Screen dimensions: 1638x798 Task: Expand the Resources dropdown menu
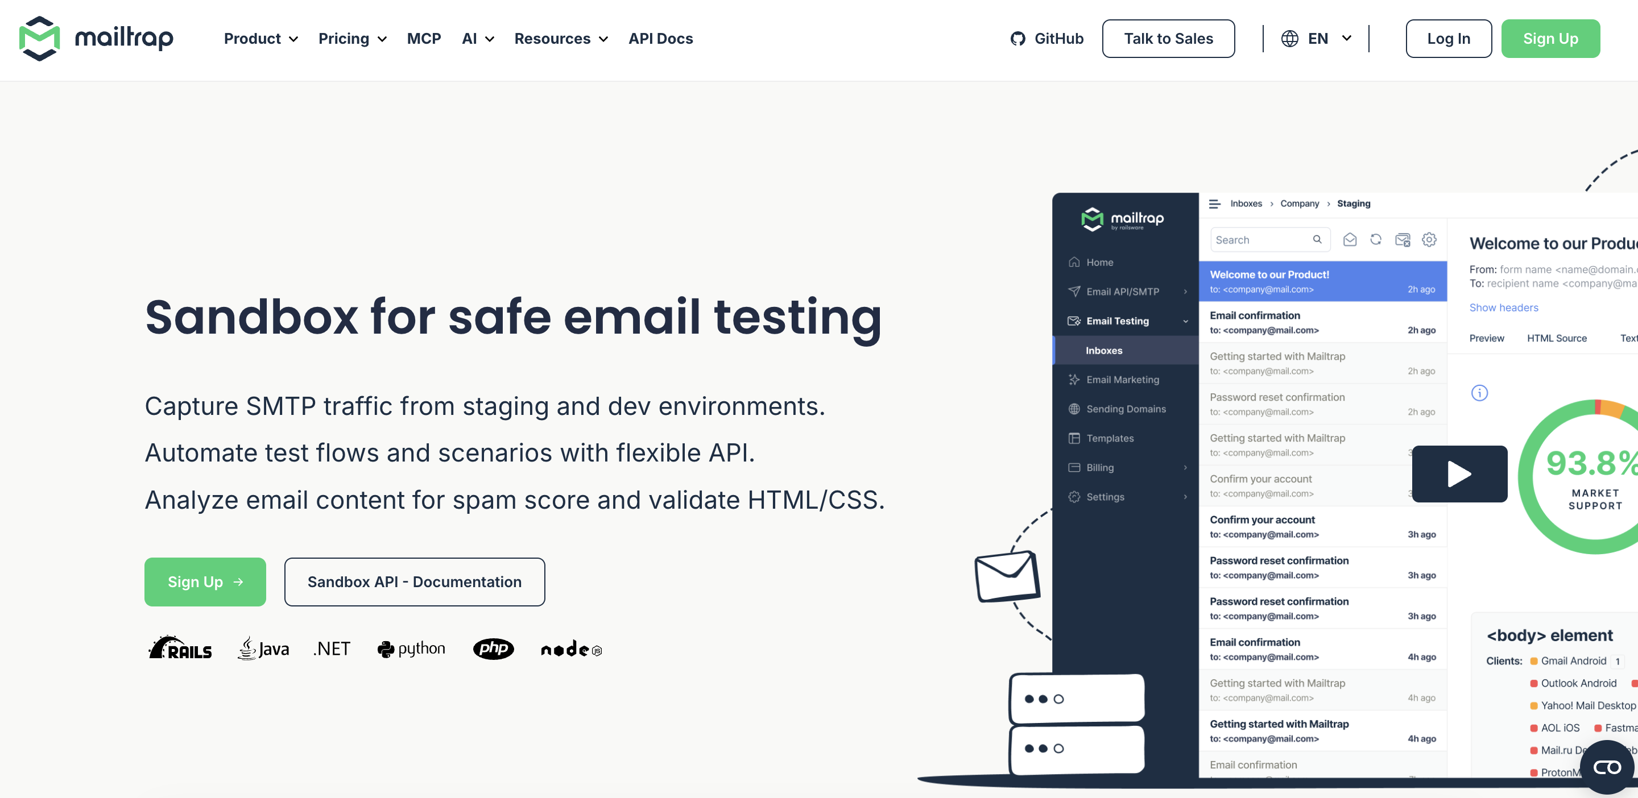(x=561, y=39)
